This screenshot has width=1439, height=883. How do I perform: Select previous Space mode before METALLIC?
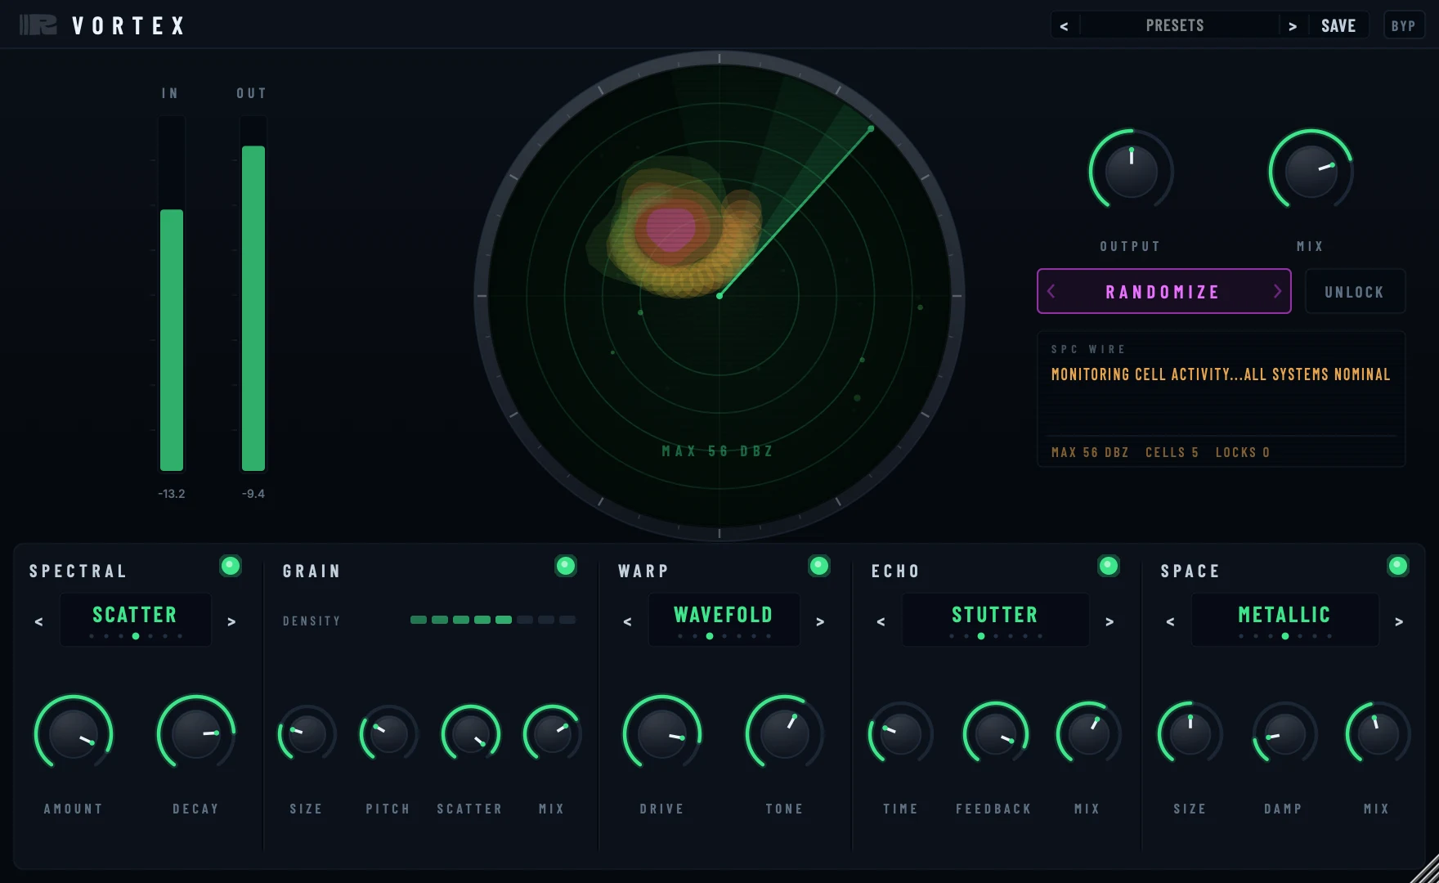click(x=1170, y=622)
